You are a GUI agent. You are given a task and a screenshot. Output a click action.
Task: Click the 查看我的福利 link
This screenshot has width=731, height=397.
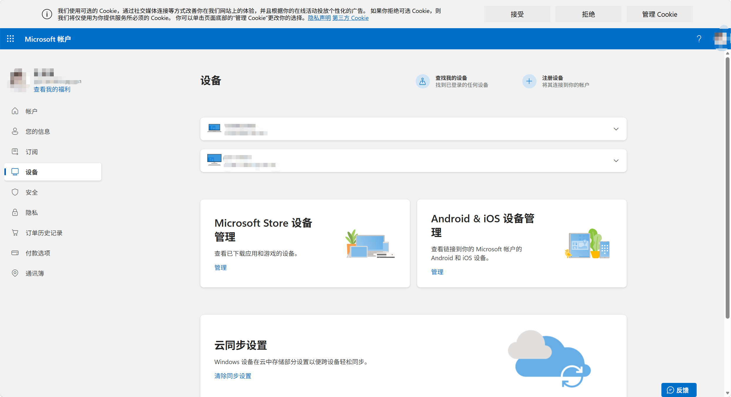(52, 89)
